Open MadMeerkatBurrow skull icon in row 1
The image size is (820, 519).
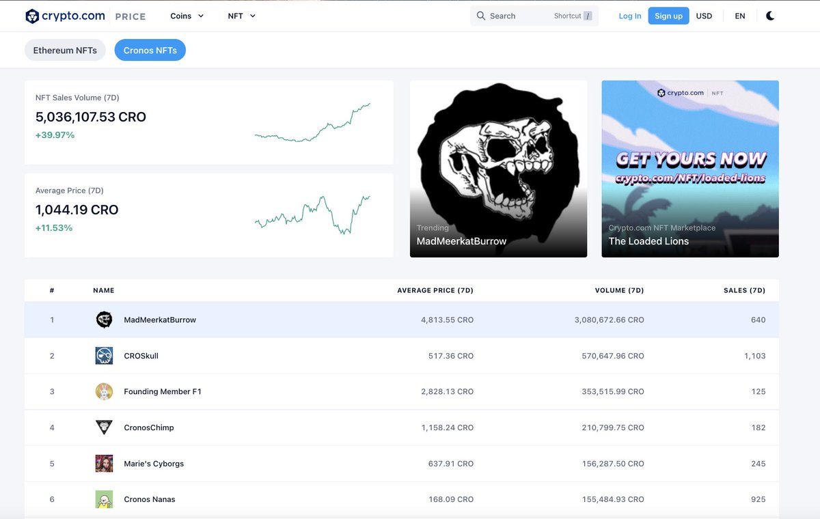(104, 320)
